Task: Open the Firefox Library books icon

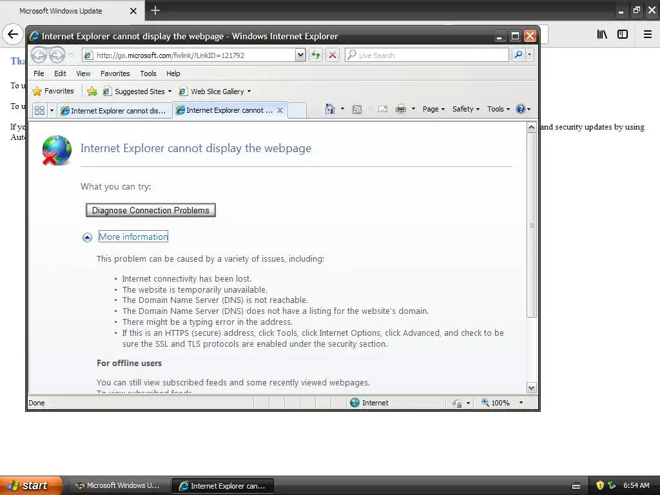Action: click(x=603, y=34)
